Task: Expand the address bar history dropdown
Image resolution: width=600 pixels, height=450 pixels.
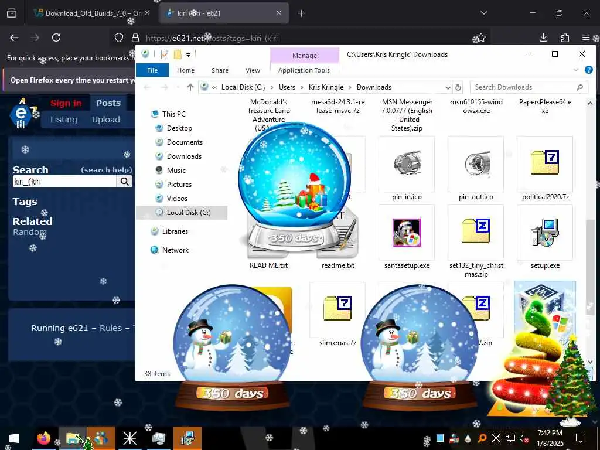Action: pos(448,87)
